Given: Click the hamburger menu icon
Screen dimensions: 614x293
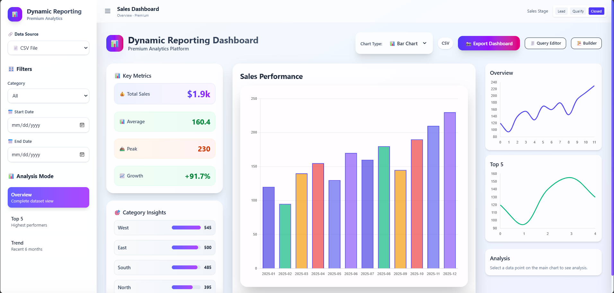Looking at the screenshot, I should point(108,11).
